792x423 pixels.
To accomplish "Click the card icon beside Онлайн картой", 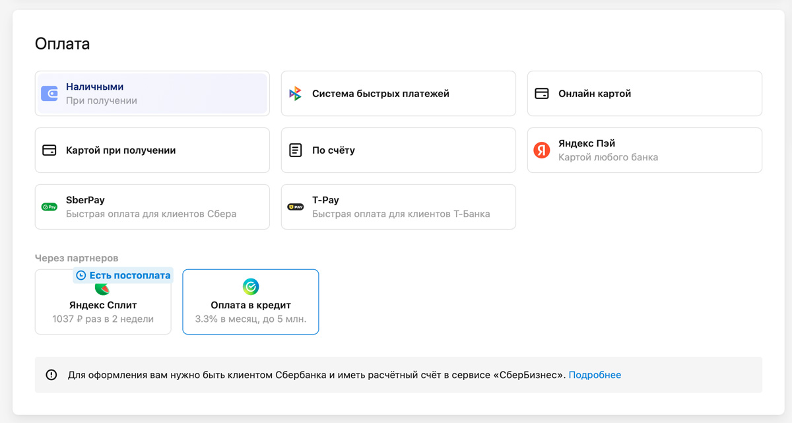I will pos(542,94).
